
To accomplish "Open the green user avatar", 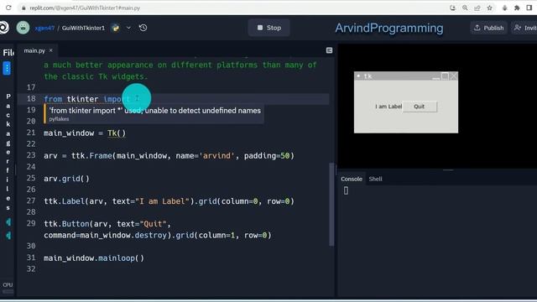I will tap(23, 28).
